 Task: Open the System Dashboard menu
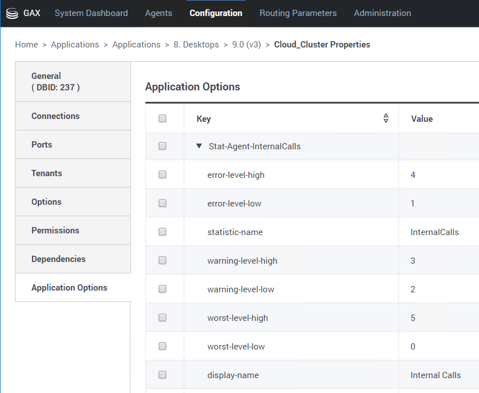click(91, 13)
